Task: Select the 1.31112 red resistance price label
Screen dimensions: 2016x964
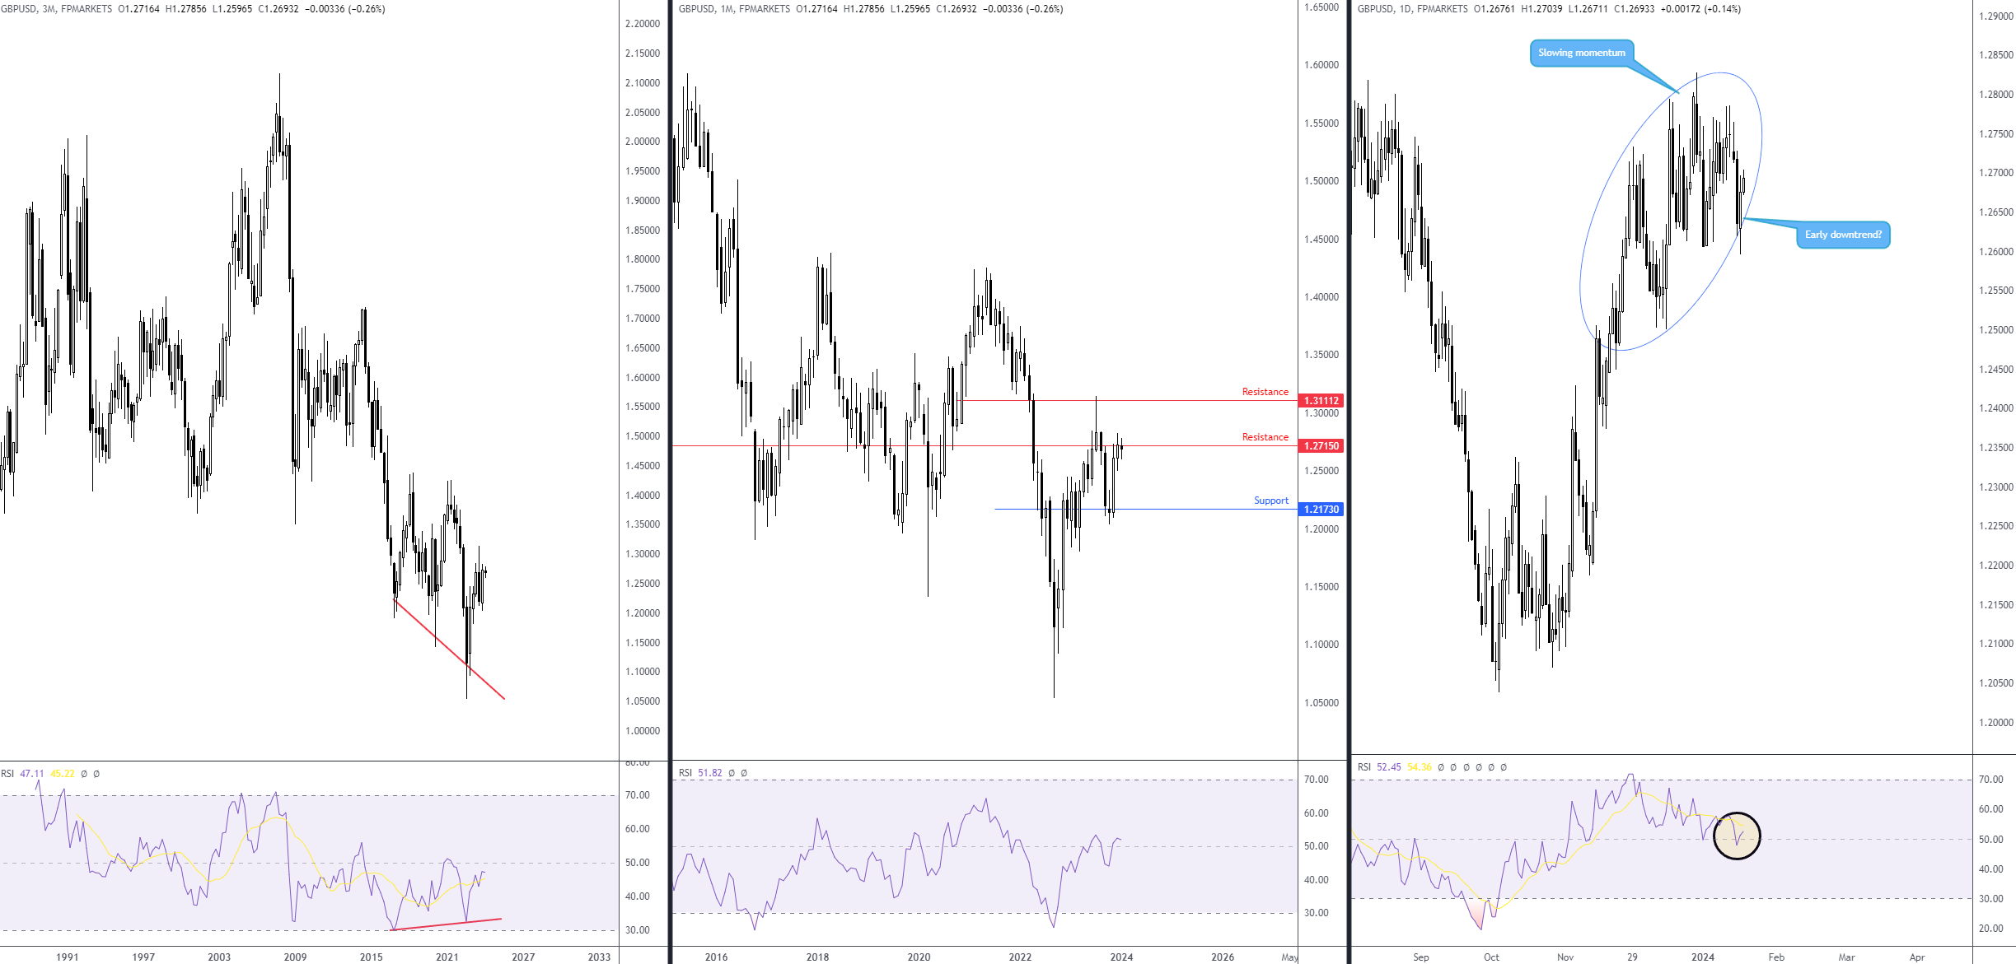Action: (x=1321, y=401)
